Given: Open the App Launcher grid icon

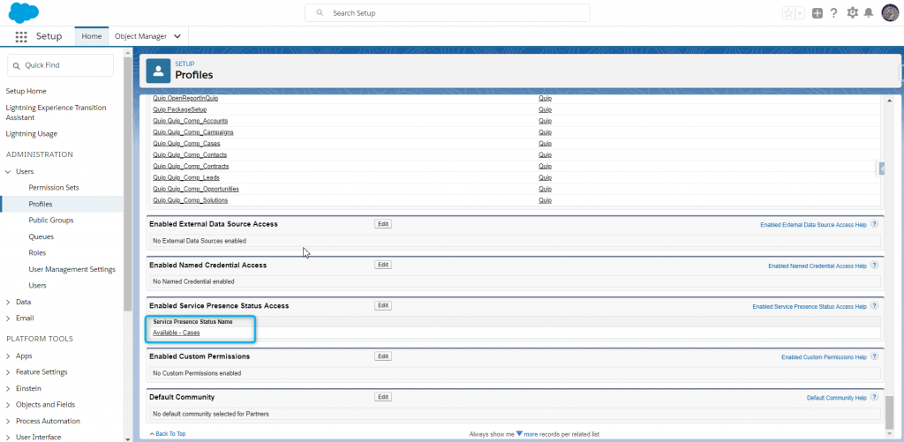Looking at the screenshot, I should [x=21, y=36].
